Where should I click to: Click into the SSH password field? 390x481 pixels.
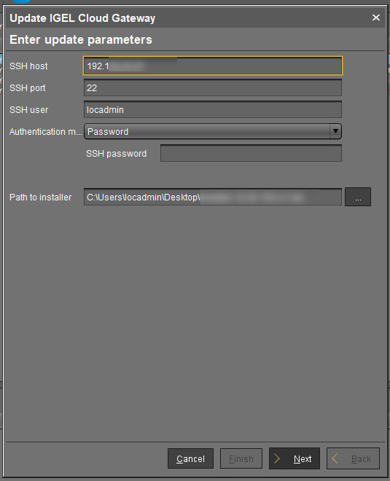(x=251, y=153)
